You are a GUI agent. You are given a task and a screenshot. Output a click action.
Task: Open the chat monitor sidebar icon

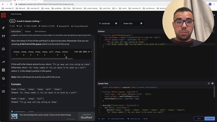pos(3,70)
